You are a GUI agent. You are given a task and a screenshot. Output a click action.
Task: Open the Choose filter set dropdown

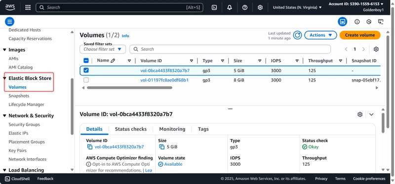tap(103, 49)
